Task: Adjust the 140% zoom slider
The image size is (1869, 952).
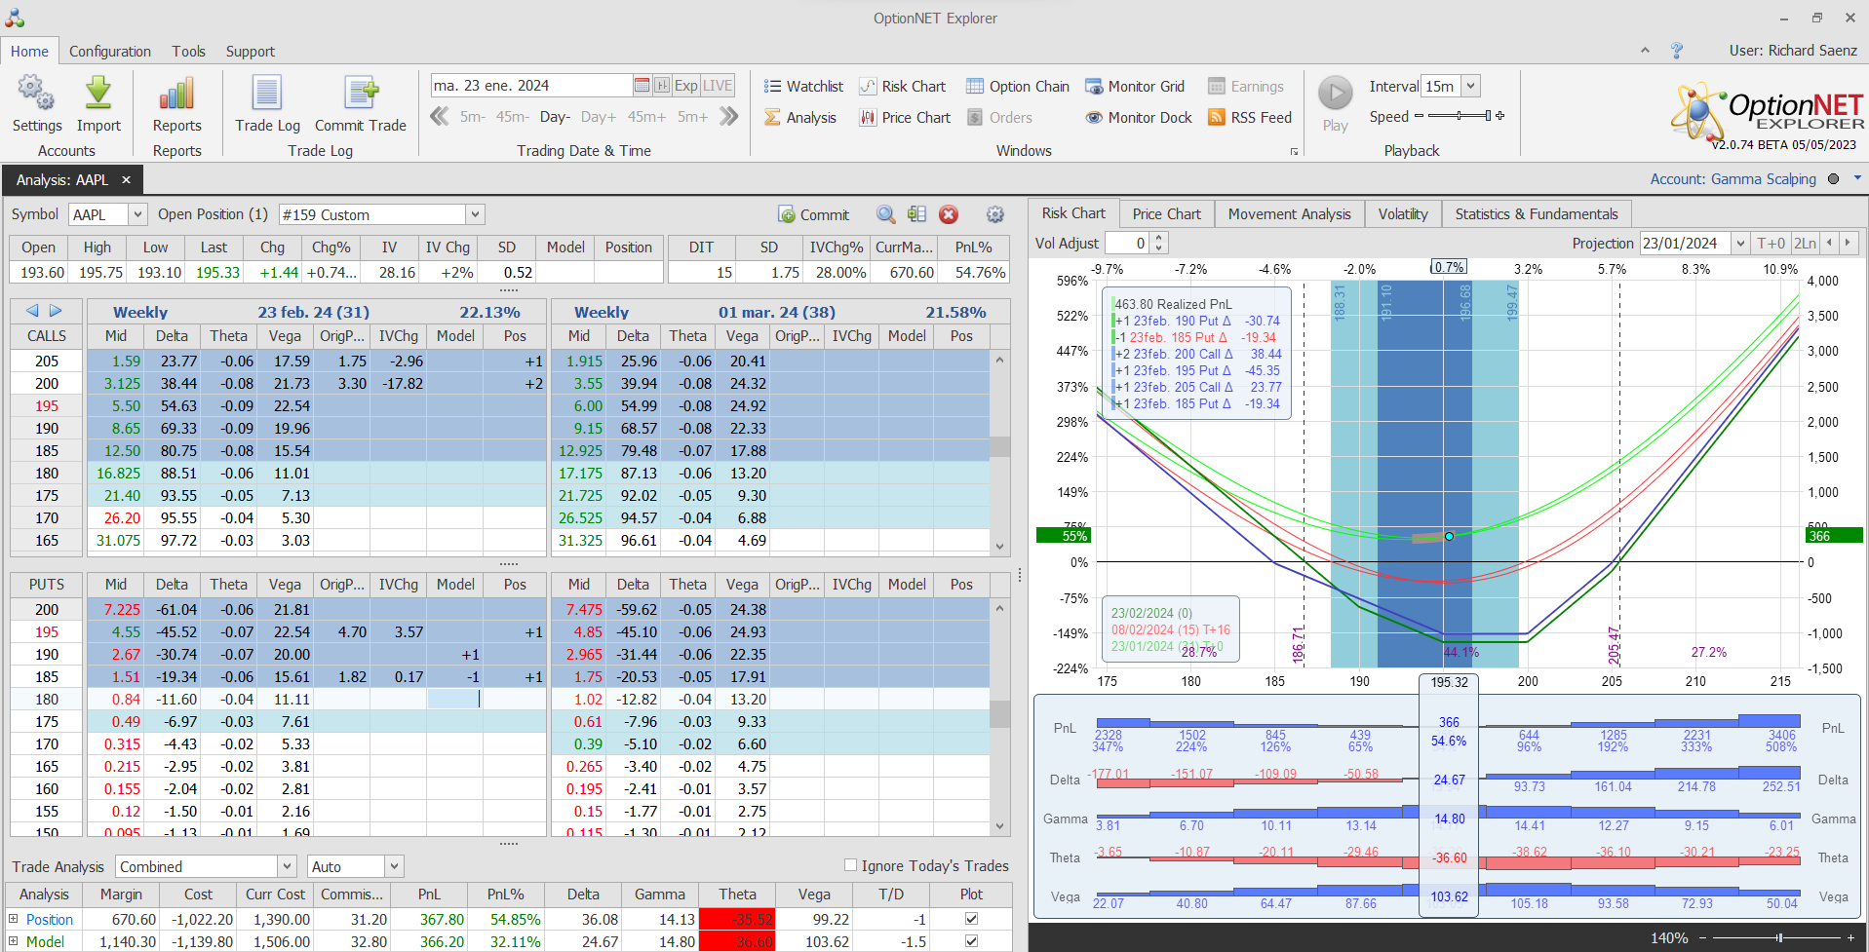Action: click(1779, 937)
